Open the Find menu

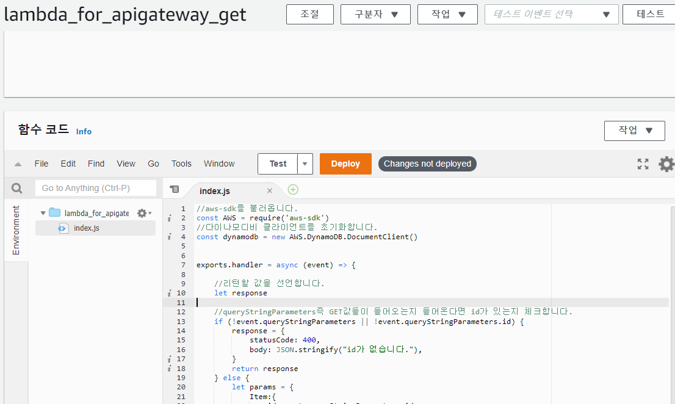96,164
